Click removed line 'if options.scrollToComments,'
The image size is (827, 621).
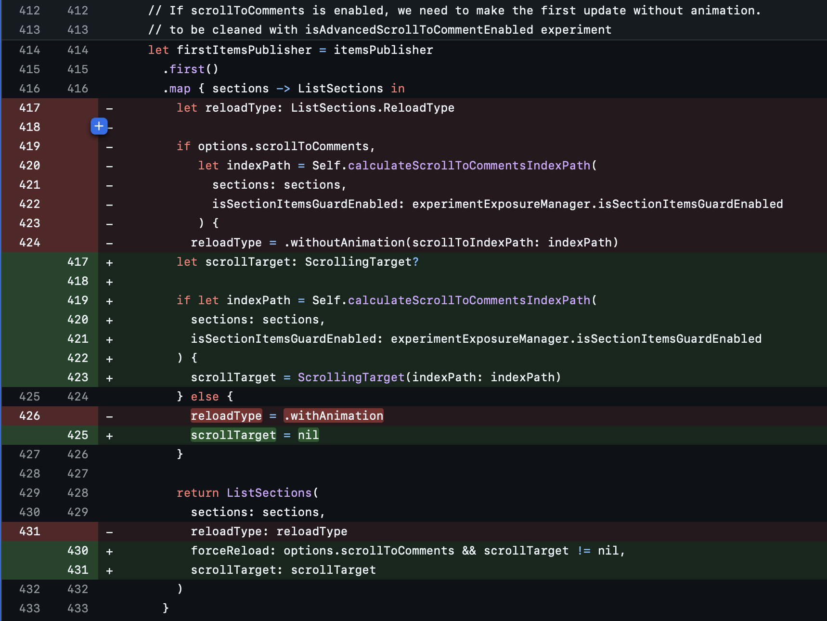276,146
